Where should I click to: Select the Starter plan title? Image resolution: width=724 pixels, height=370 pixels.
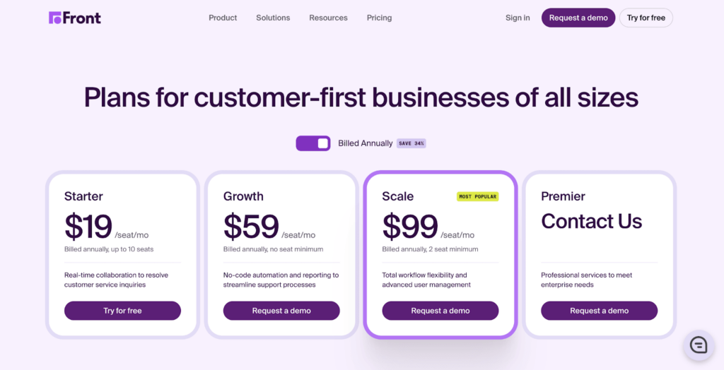(83, 196)
